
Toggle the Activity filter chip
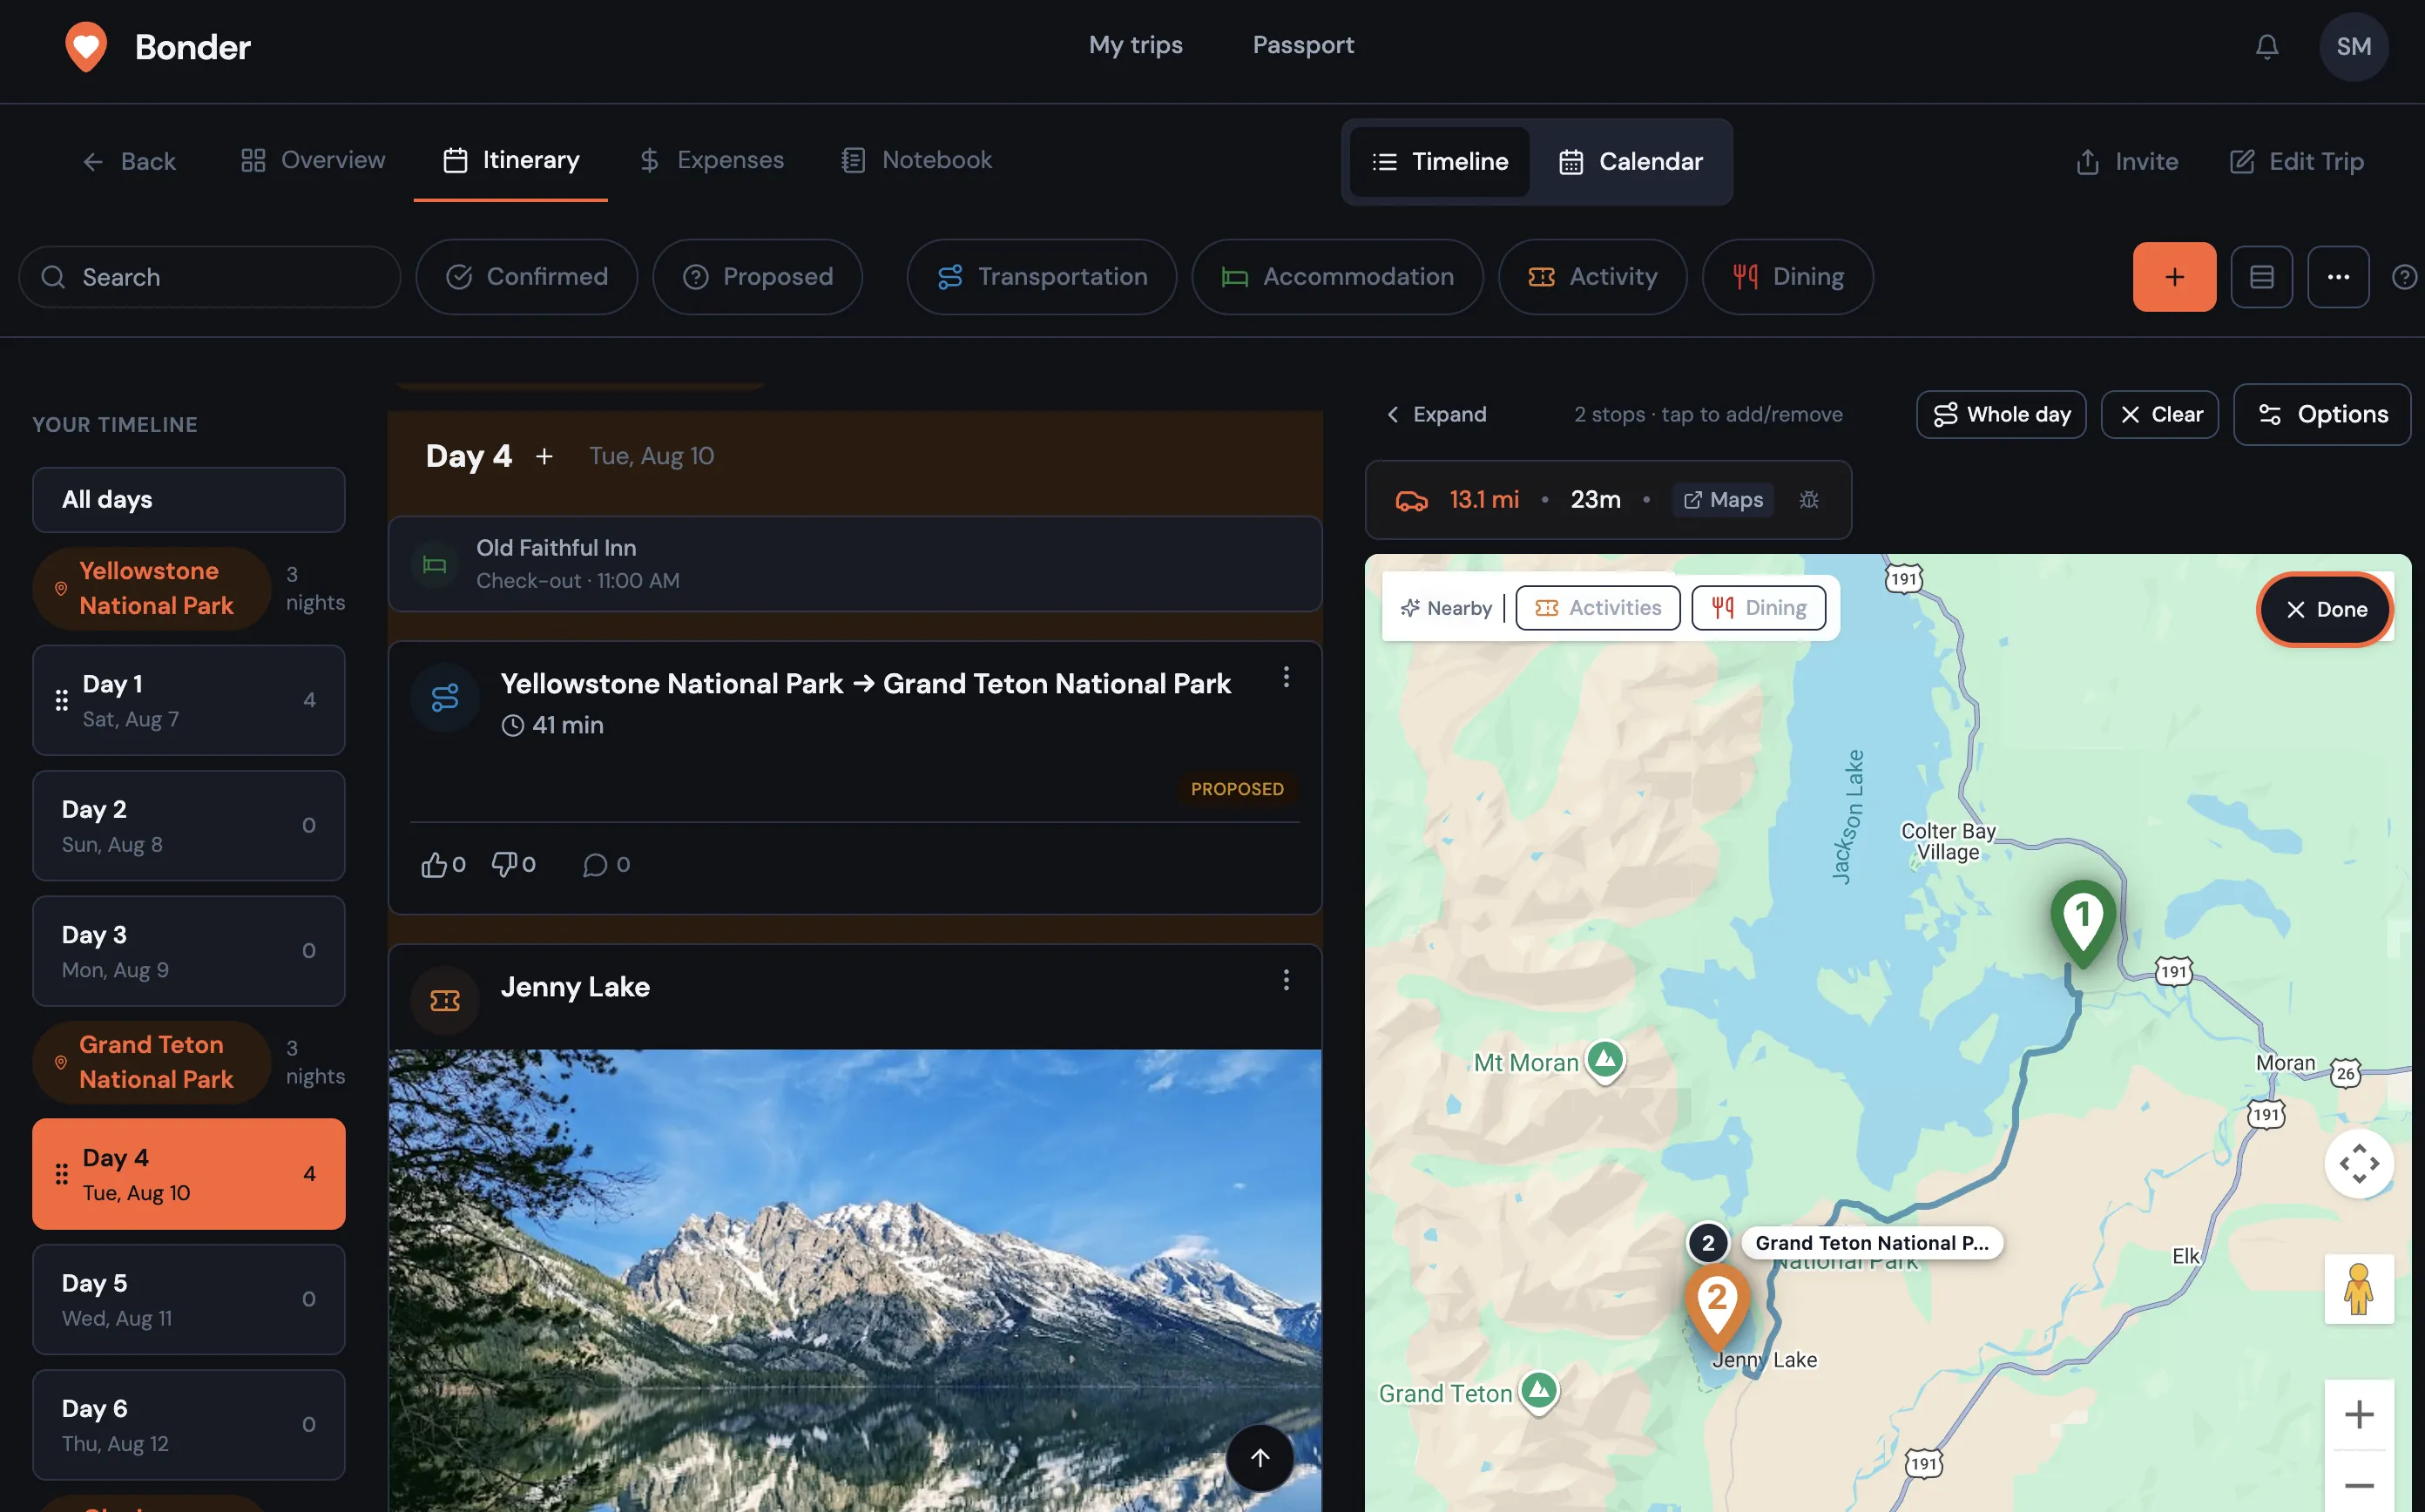click(1593, 277)
